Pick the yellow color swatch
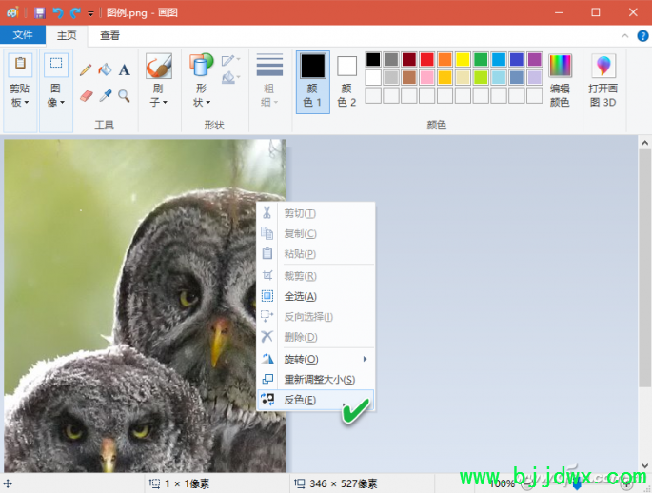Screen dimensions: 652x493 click(463, 59)
